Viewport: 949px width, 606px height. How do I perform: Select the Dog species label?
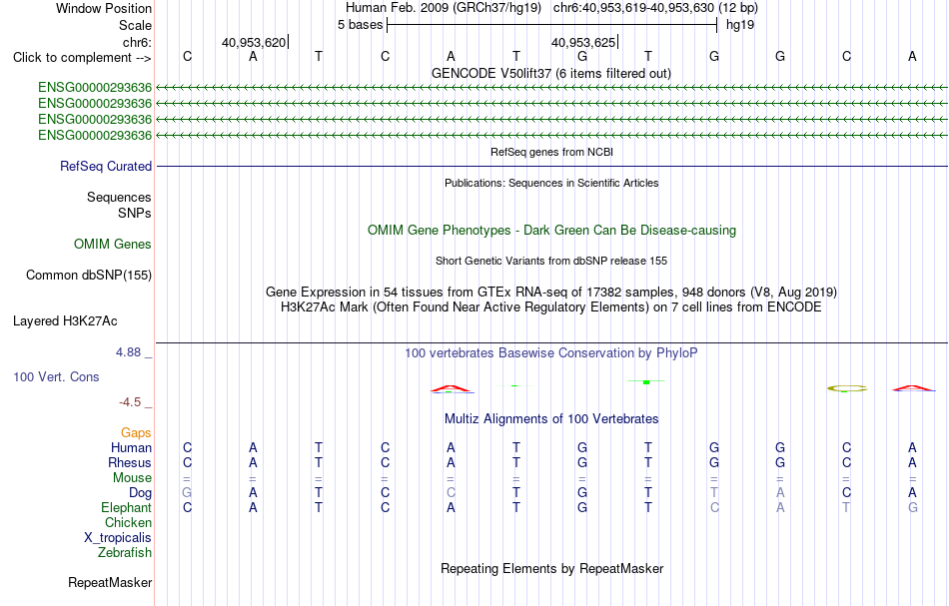141,493
